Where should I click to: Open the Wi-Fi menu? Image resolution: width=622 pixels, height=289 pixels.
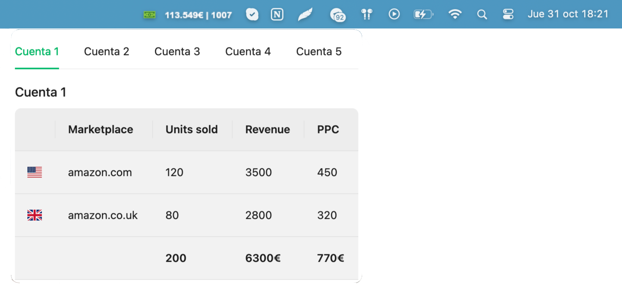(455, 14)
